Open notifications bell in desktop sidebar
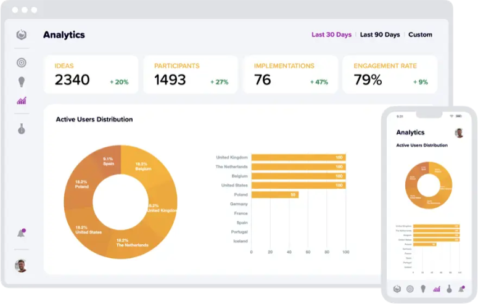This screenshot has width=478, height=304. pos(22,233)
